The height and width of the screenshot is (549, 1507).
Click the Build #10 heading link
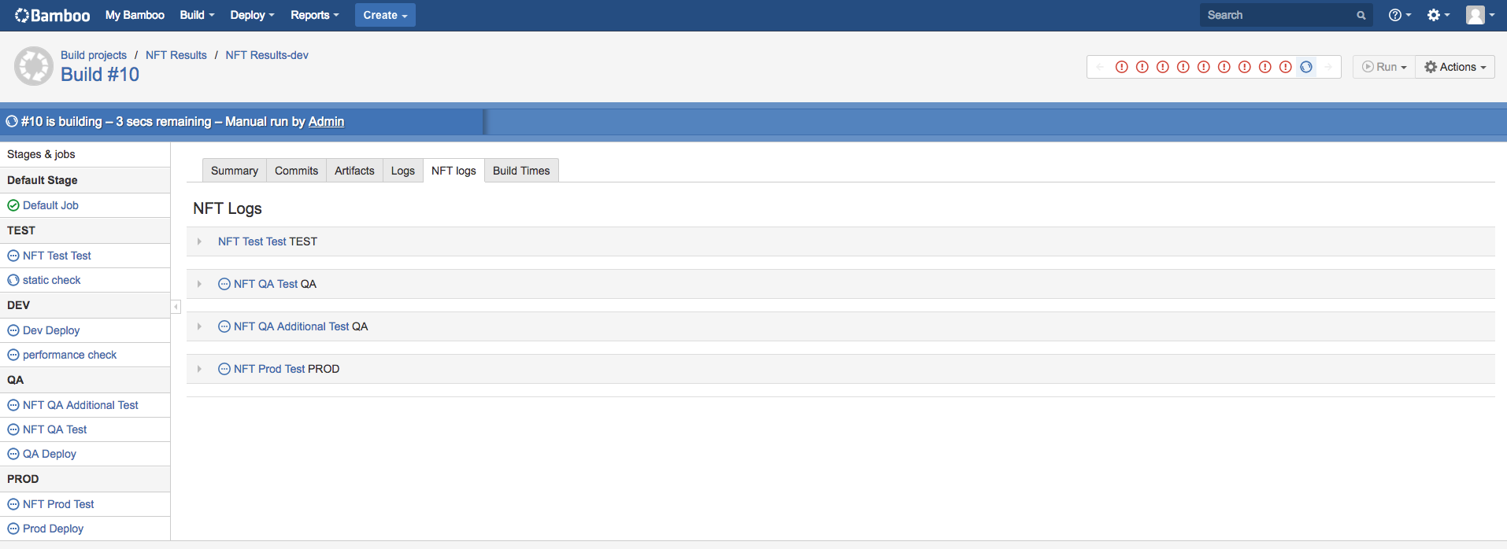100,74
